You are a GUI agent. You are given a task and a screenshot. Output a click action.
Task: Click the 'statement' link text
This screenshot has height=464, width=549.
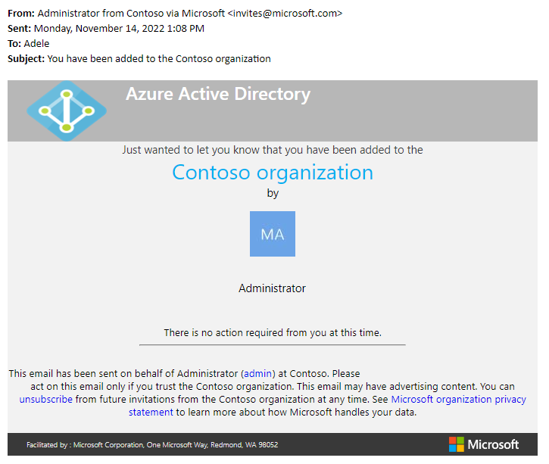pyautogui.click(x=151, y=413)
